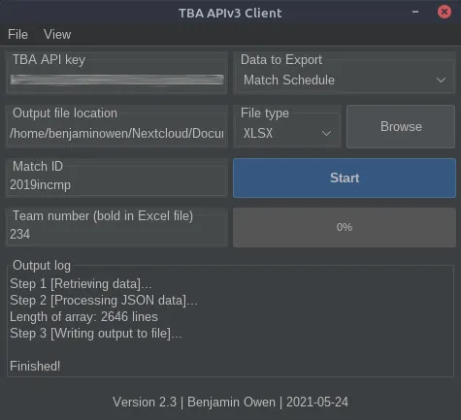Click the Match ID input field
This screenshot has width=461, height=420.
(116, 185)
